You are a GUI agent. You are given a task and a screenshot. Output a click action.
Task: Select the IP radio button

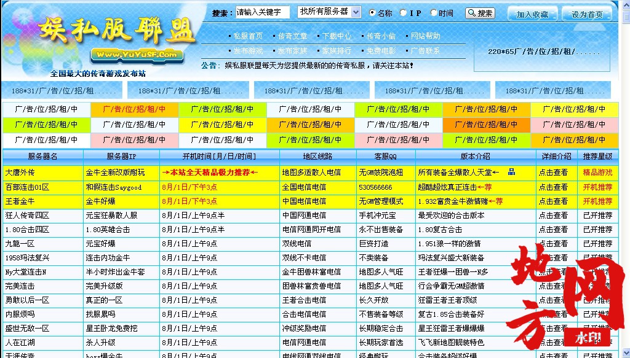tap(403, 13)
